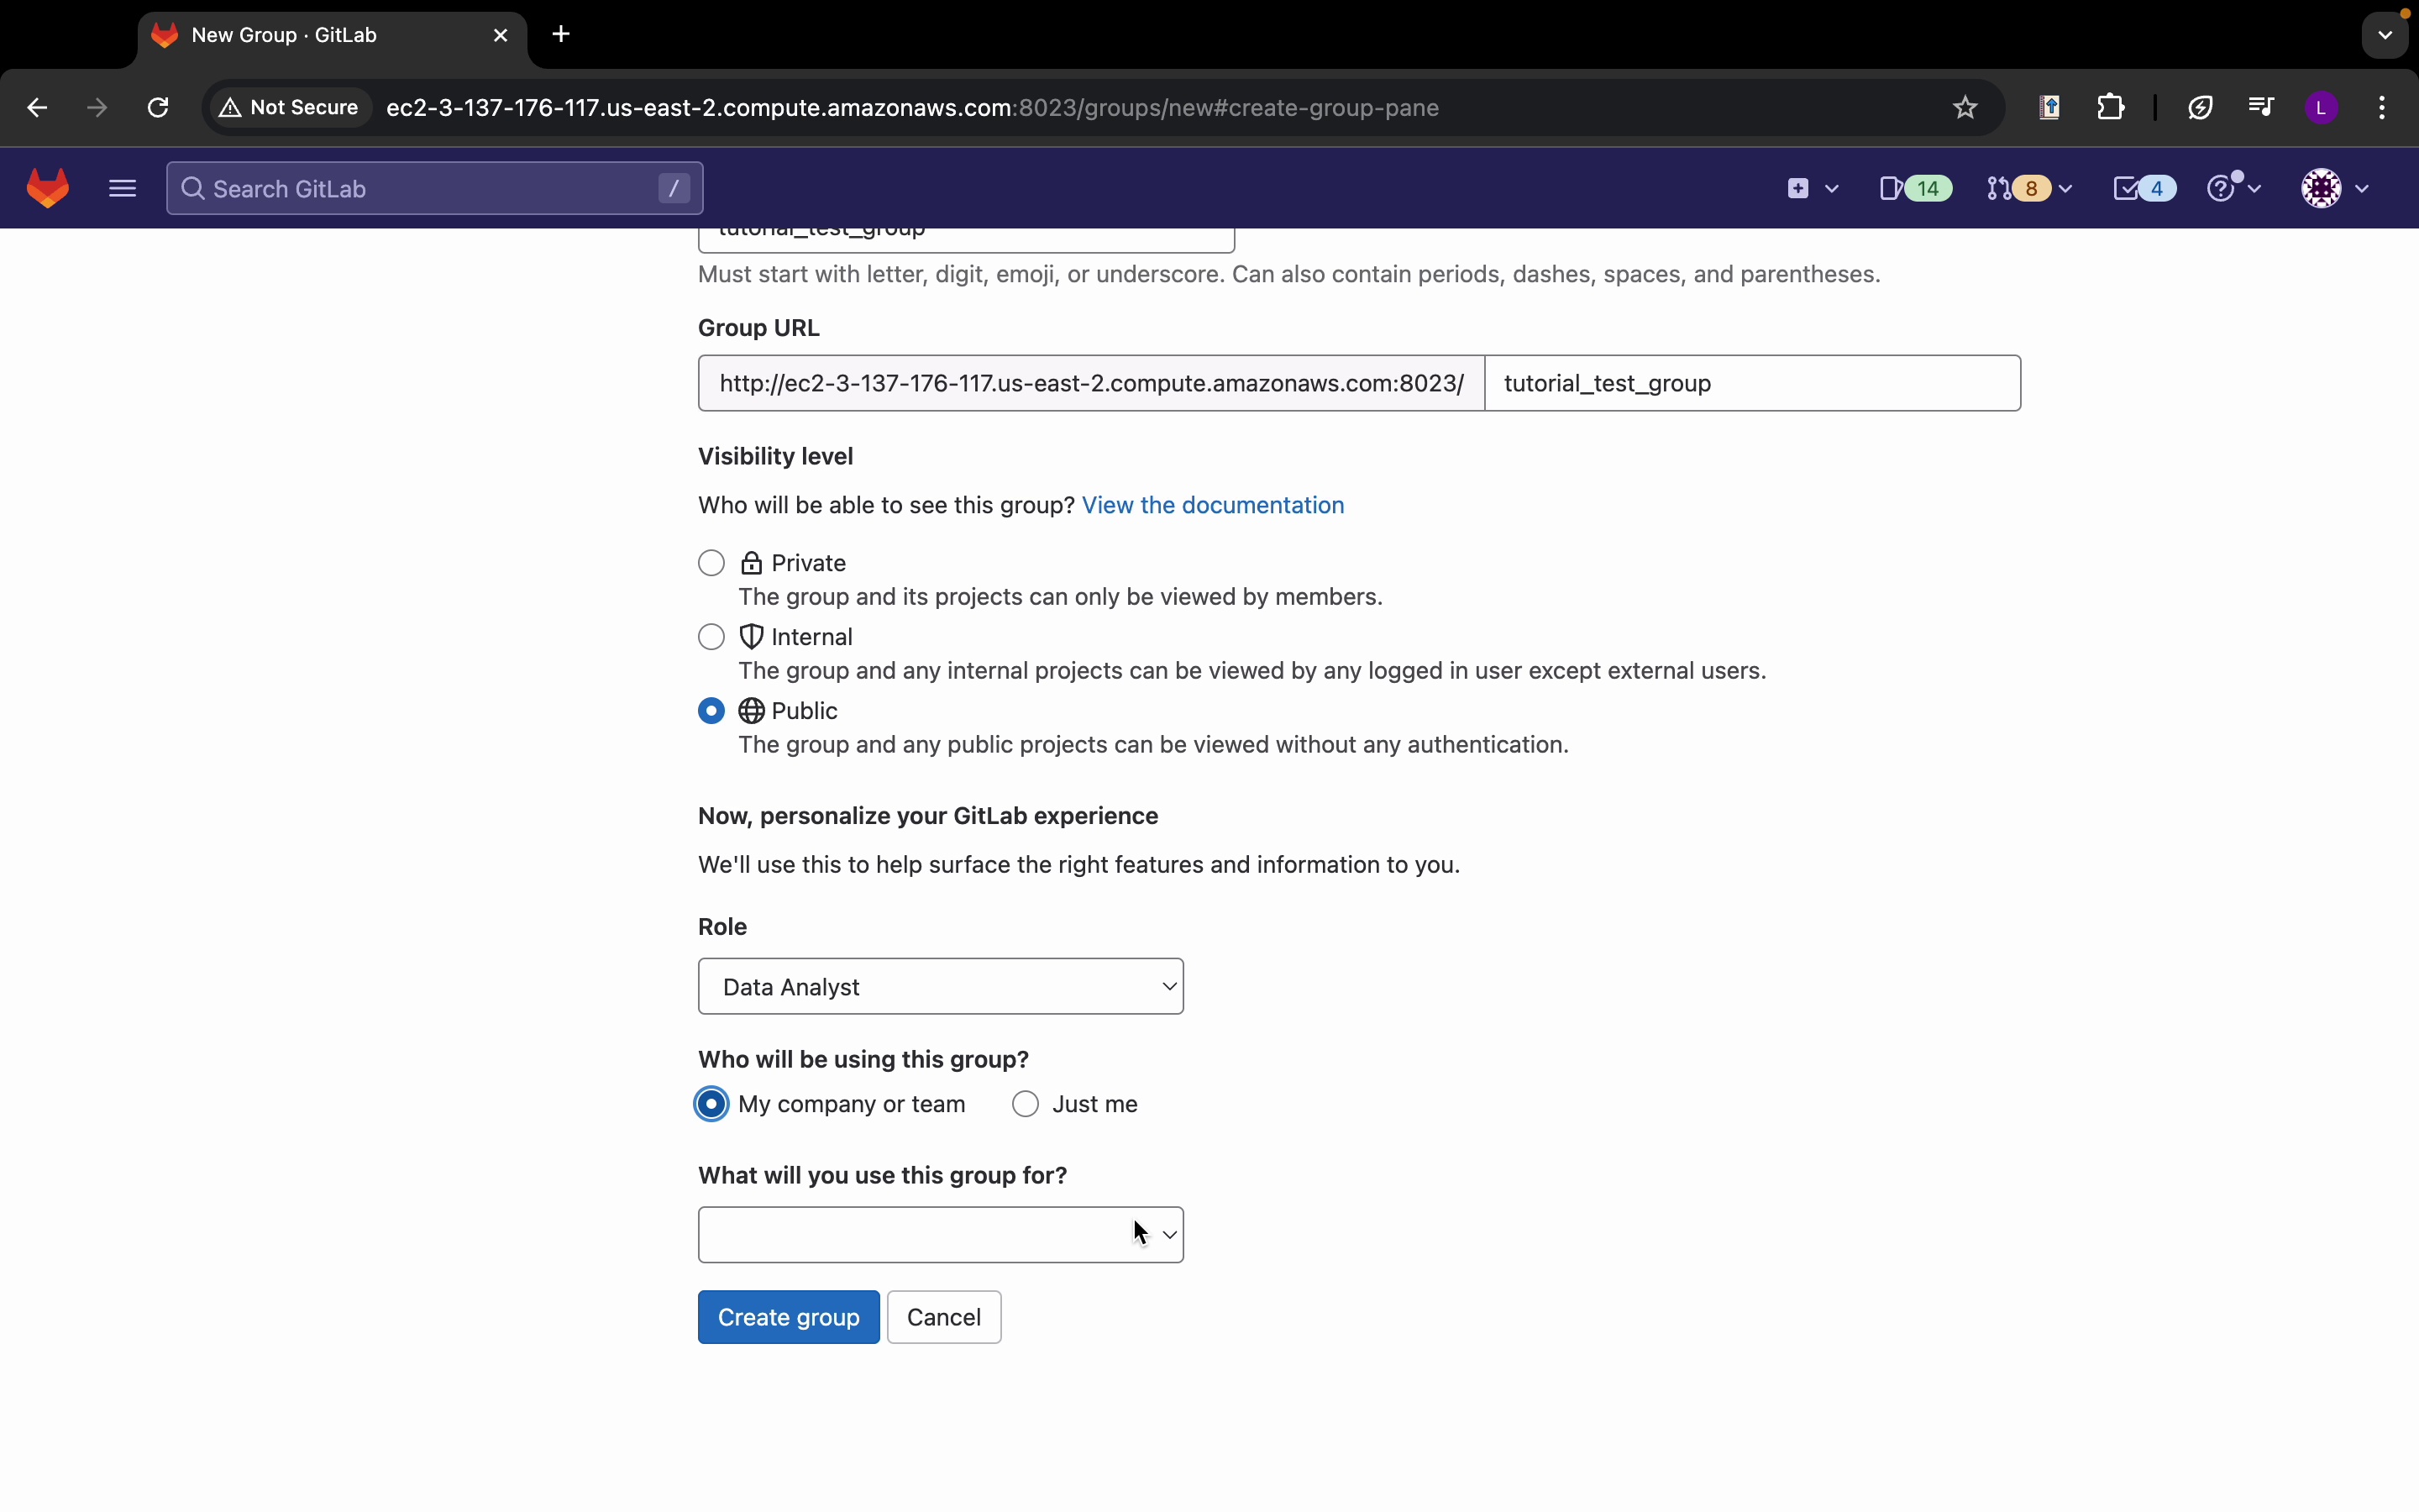2419x1512 pixels.
Task: Bookmark this page with star icon
Action: pyautogui.click(x=1965, y=108)
